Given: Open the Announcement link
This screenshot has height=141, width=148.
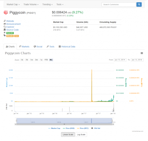Looking at the screenshot, I should click(x=13, y=24).
